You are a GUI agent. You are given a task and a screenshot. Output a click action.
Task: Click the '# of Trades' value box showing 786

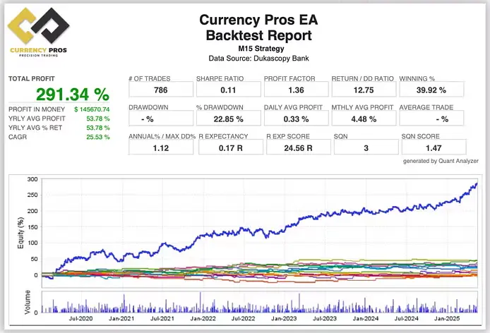[x=160, y=90]
